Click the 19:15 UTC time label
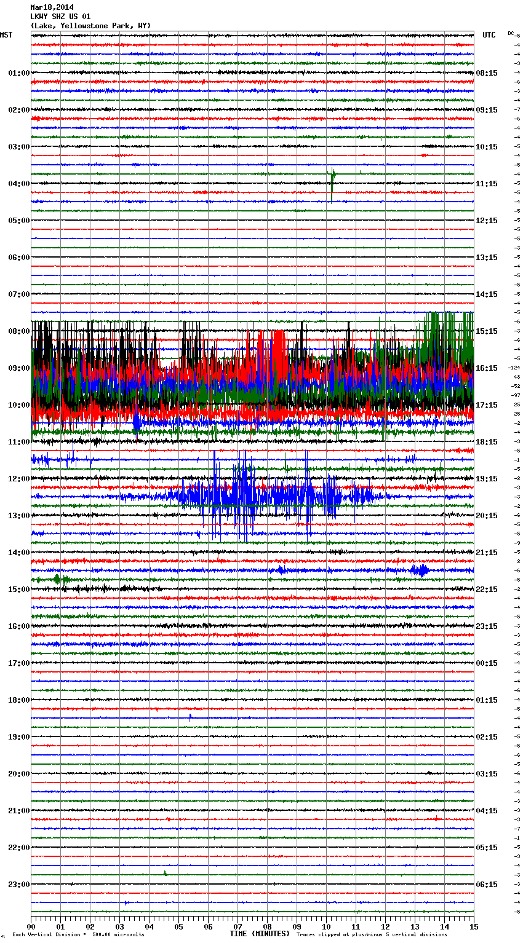523x943 pixels. 487,479
